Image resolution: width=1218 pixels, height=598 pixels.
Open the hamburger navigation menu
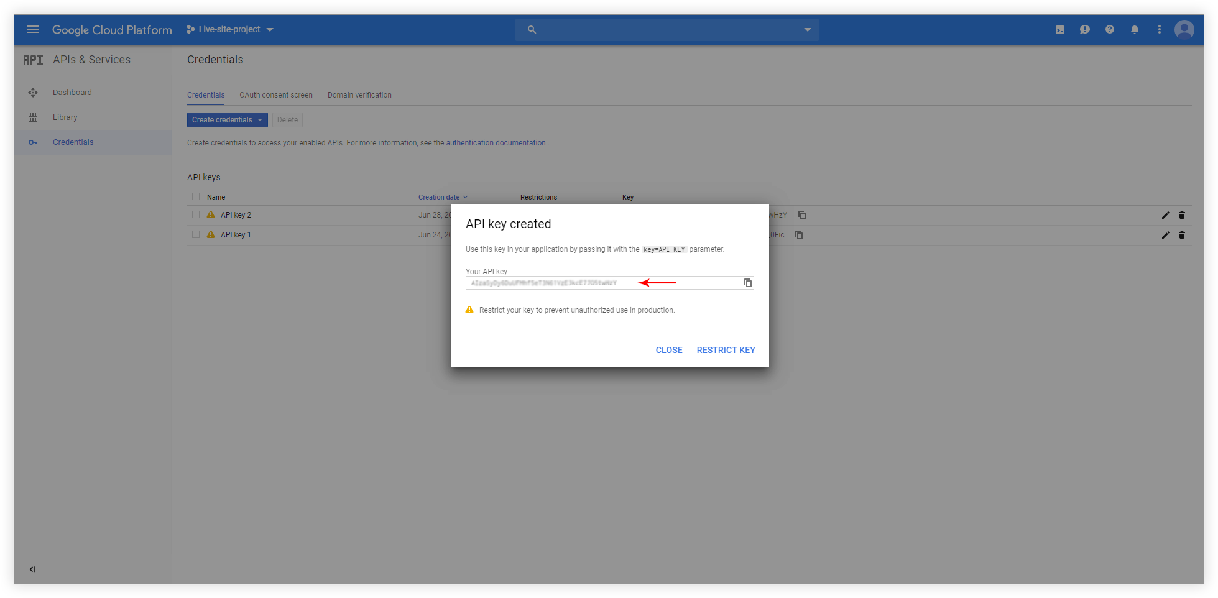pos(33,30)
